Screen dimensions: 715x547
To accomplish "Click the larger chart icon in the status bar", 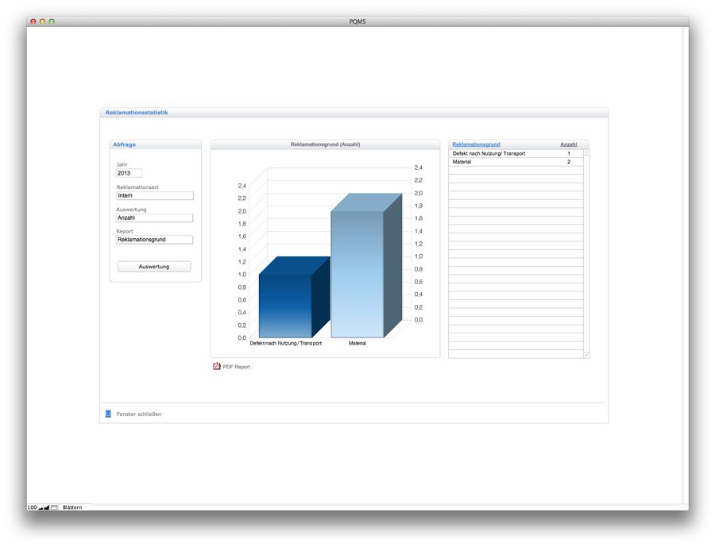I will coord(47,507).
